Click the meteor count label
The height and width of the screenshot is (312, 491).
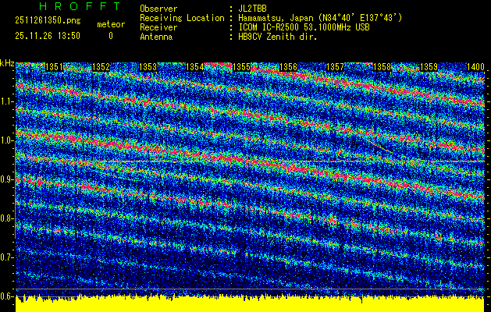click(110, 25)
